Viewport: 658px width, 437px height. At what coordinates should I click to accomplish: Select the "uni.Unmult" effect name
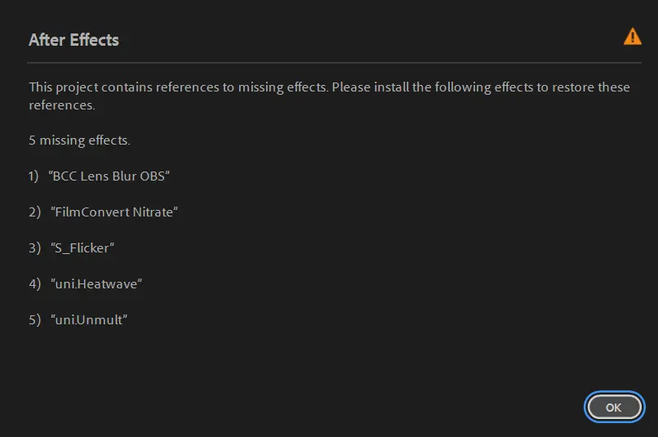coord(90,320)
